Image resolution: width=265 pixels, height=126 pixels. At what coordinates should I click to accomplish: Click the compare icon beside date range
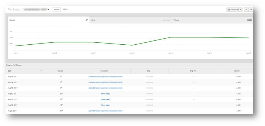(x=246, y=9)
